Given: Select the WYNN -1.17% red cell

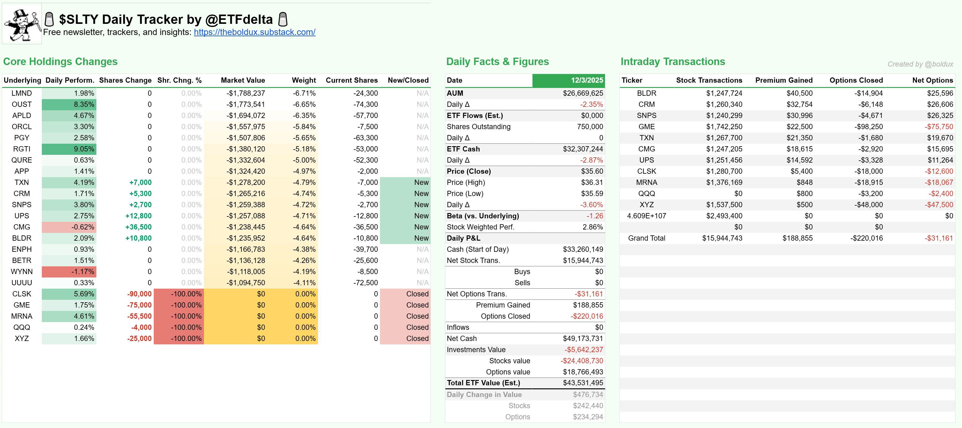Looking at the screenshot, I should [69, 272].
